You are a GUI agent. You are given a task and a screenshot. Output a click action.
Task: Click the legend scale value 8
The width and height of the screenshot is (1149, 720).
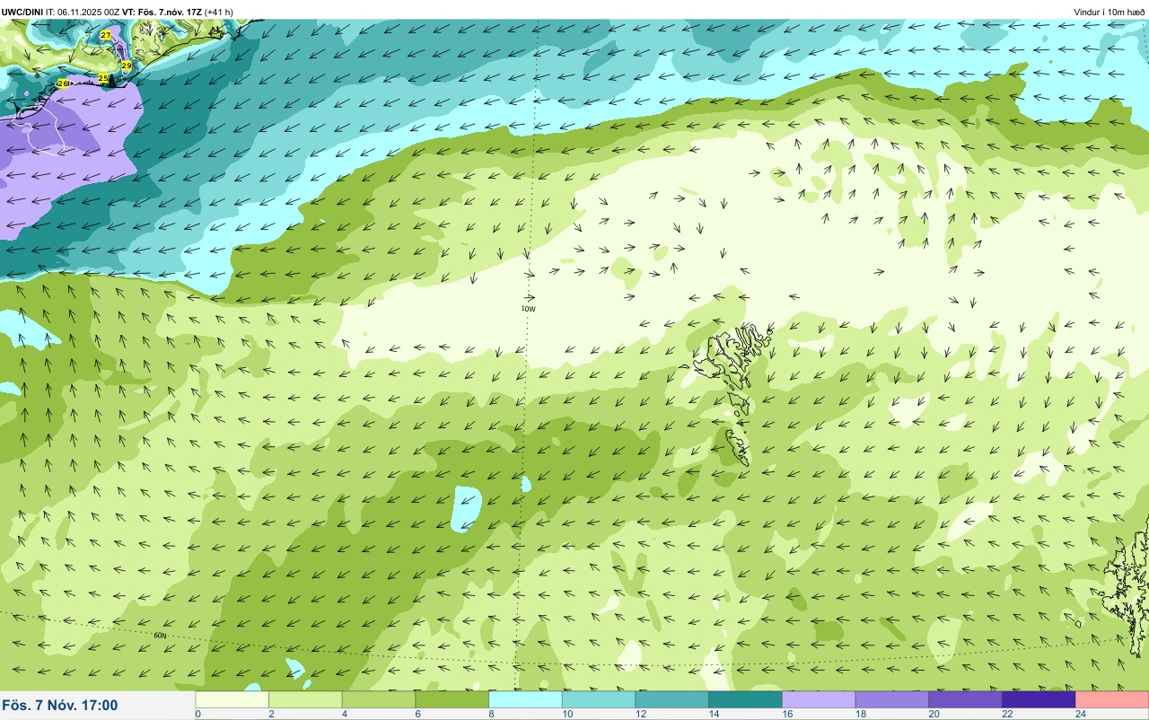click(x=490, y=715)
